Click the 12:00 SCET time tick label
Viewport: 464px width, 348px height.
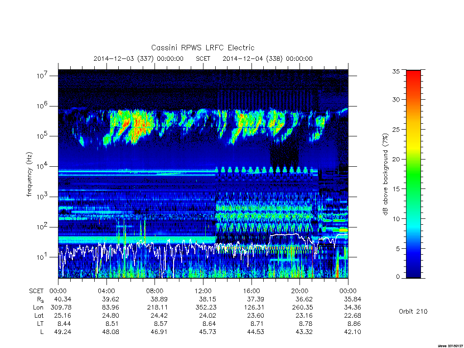pyautogui.click(x=203, y=291)
